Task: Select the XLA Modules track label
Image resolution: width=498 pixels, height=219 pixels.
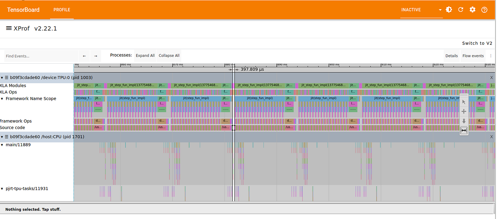Action: tap(13, 86)
